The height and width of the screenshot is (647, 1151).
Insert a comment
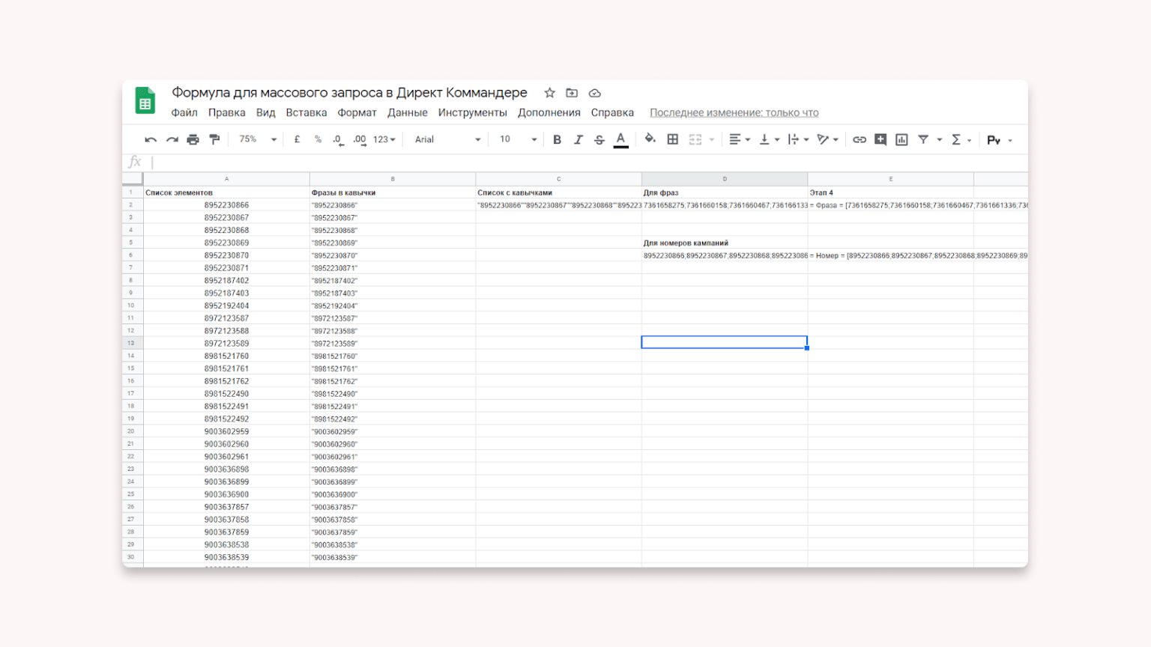880,139
